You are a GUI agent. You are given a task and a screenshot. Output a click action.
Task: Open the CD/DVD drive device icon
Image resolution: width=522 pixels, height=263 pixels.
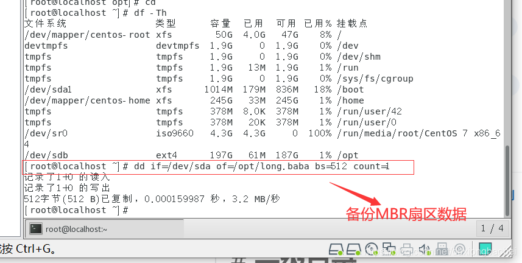tap(371, 250)
